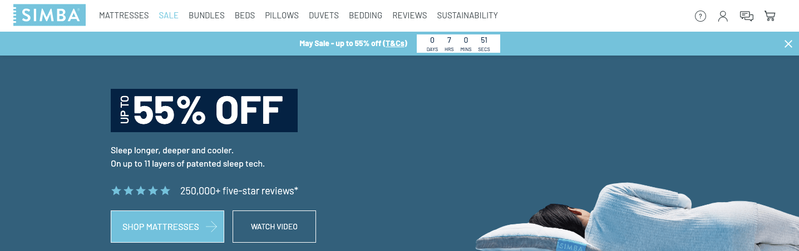Click the Shop Mattresses button
The height and width of the screenshot is (251, 799).
(x=167, y=227)
